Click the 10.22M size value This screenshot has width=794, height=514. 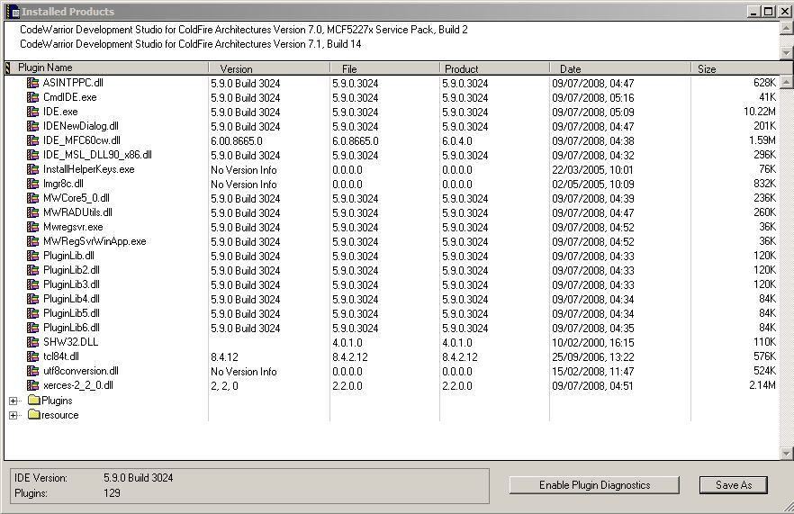point(759,112)
